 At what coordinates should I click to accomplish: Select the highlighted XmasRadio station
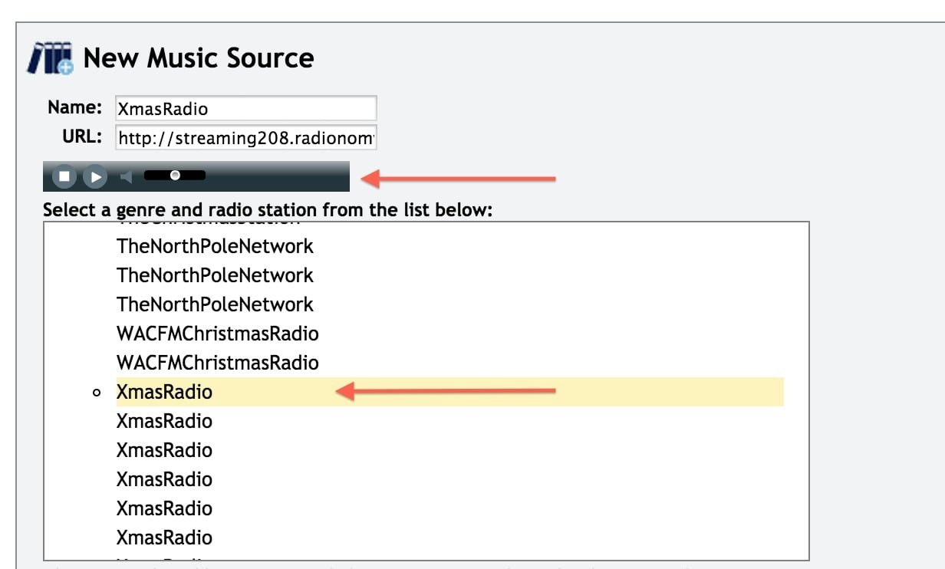(x=164, y=392)
